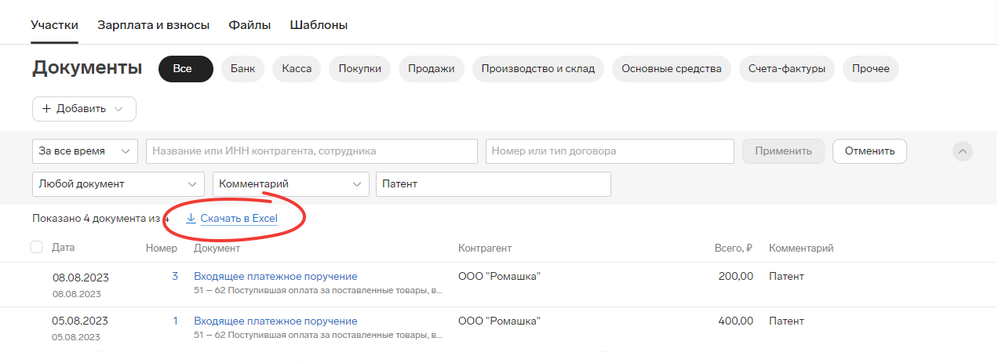Click Скачать в Excel link
This screenshot has width=1002, height=363.
(x=239, y=219)
